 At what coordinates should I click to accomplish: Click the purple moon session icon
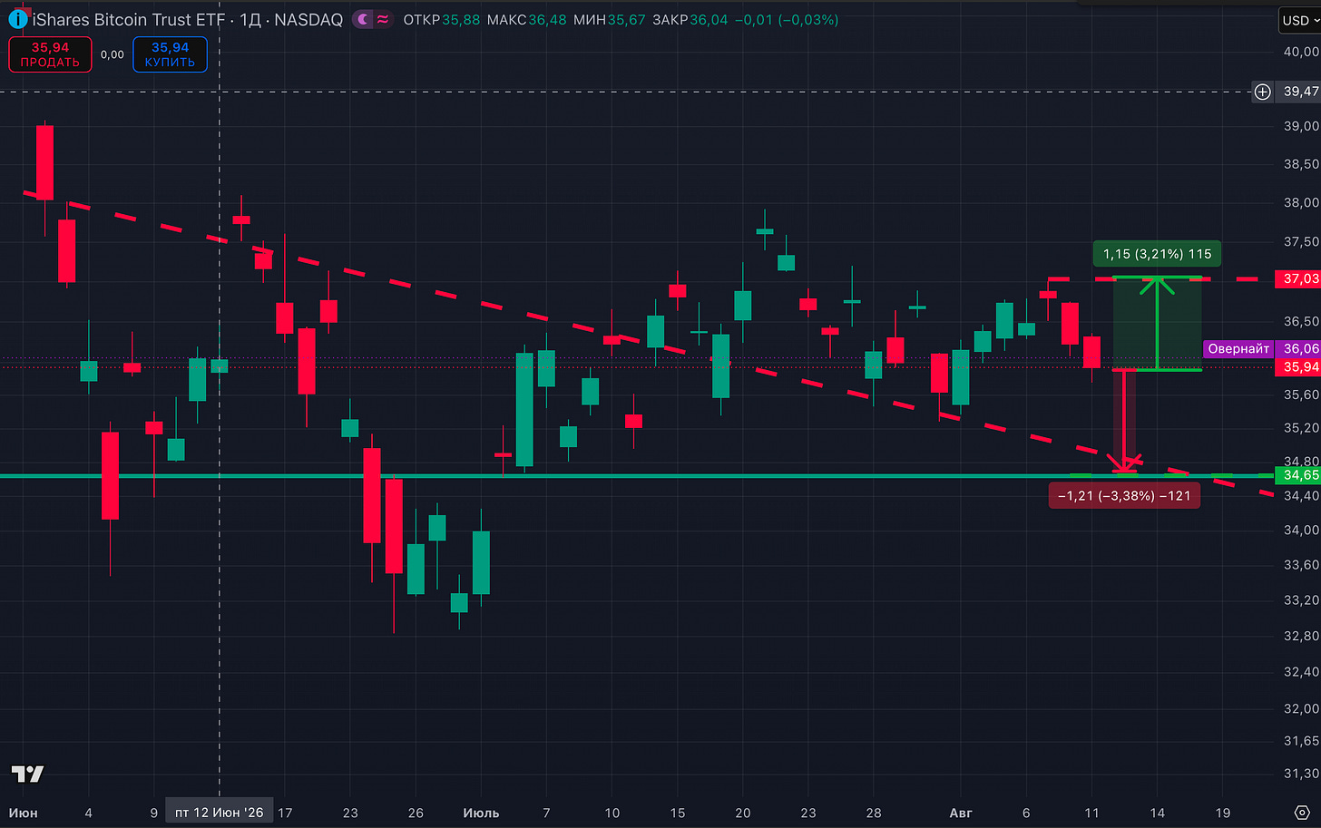click(x=363, y=19)
